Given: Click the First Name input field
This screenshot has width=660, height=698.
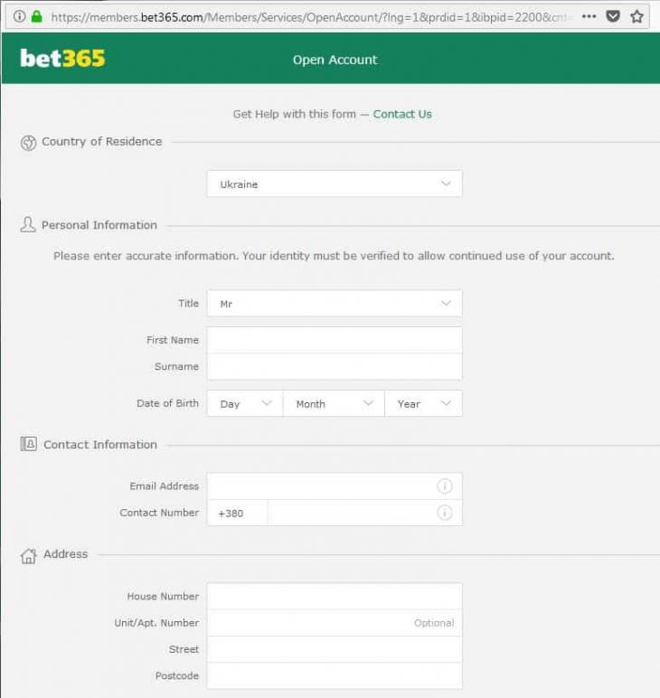Looking at the screenshot, I should pyautogui.click(x=335, y=340).
